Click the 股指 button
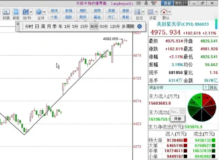The height and width of the screenshot is (160, 219). coord(68,10)
